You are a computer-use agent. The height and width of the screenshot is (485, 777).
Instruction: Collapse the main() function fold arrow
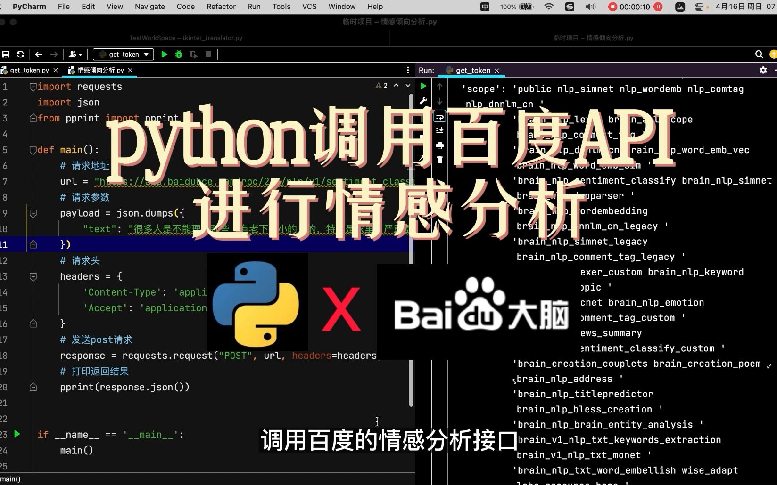pyautogui.click(x=33, y=150)
